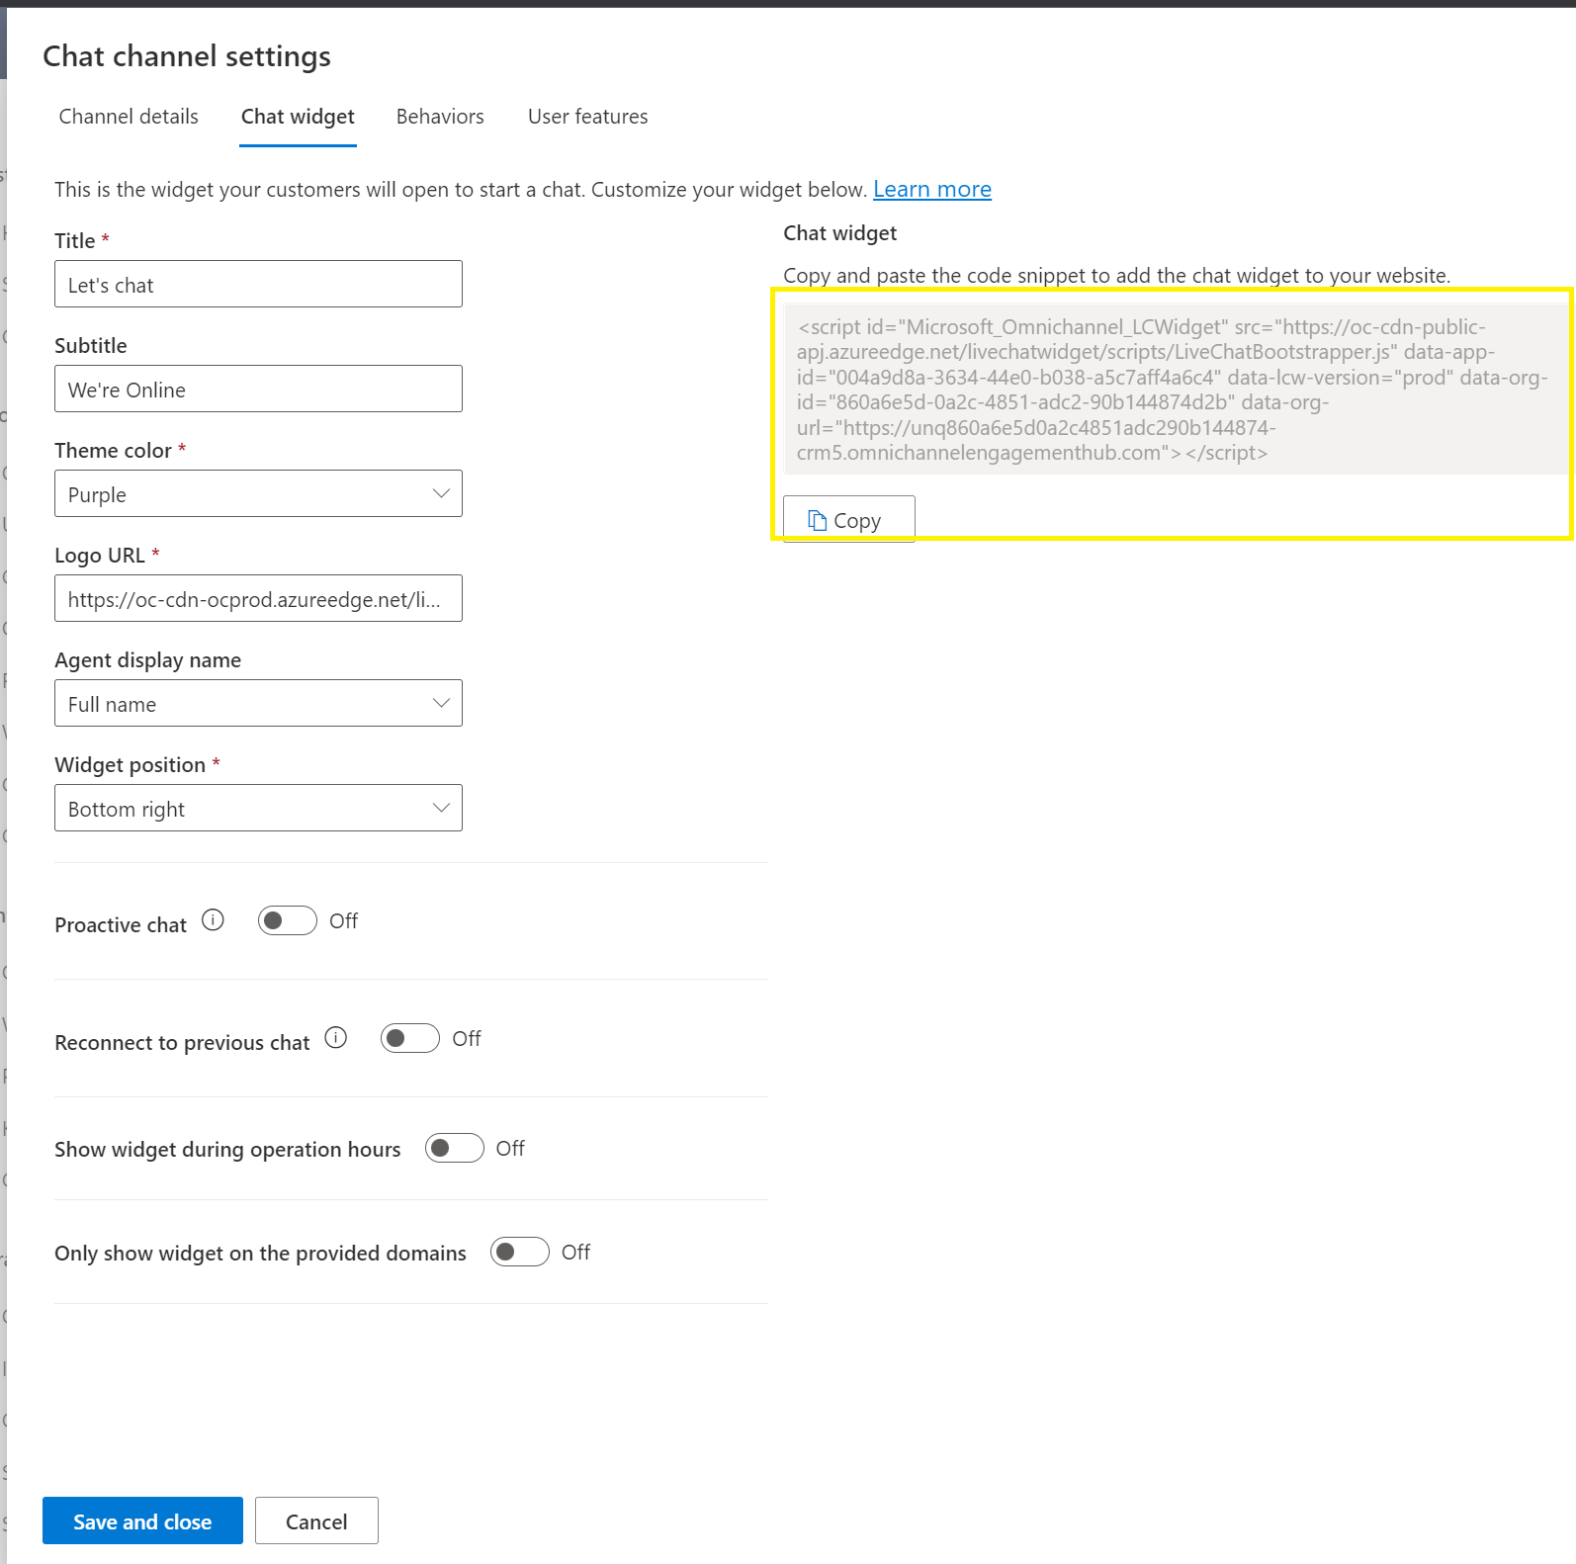Open the Theme color dropdown
Image resolution: width=1576 pixels, height=1564 pixels.
tap(258, 493)
